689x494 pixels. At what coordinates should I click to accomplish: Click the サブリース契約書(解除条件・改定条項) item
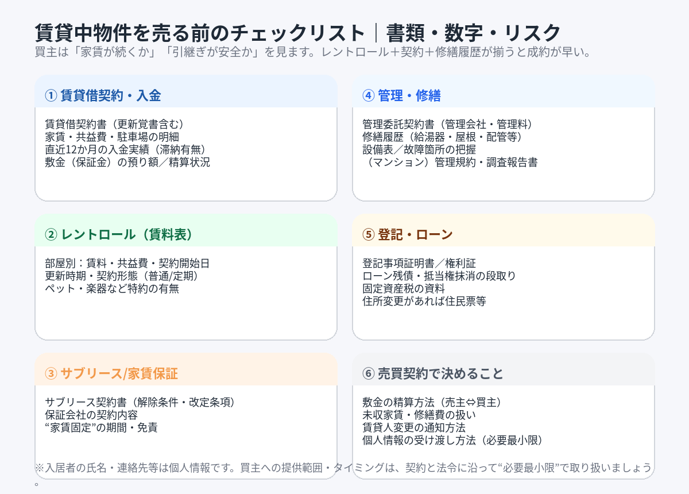[x=140, y=402]
